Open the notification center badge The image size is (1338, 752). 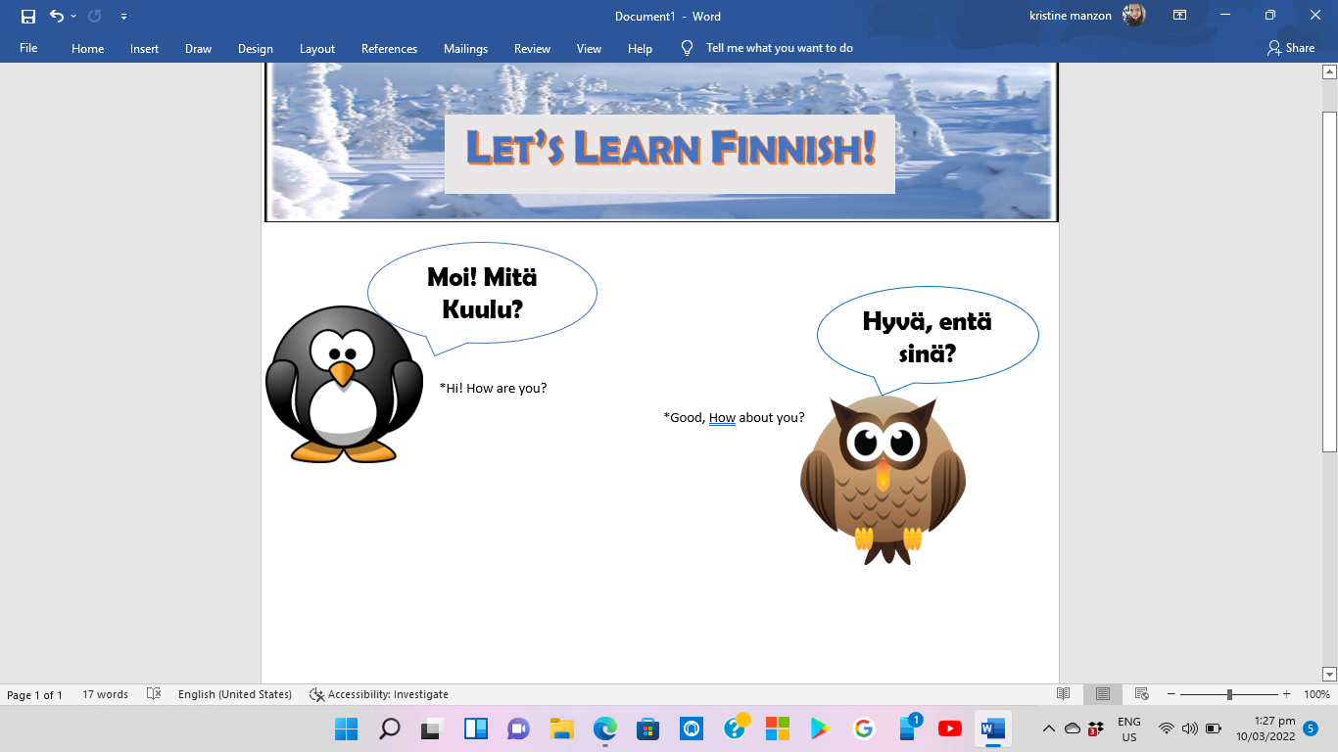1311,728
